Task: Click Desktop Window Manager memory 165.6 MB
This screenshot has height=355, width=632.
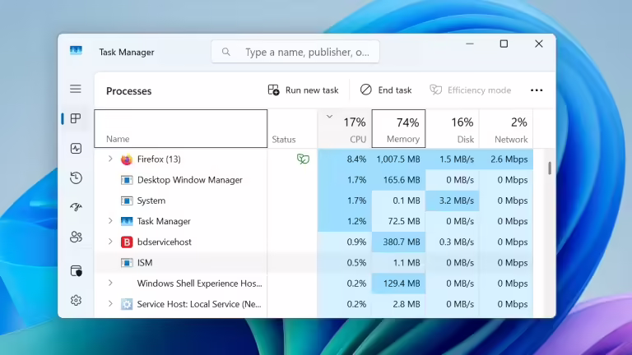Action: click(402, 180)
